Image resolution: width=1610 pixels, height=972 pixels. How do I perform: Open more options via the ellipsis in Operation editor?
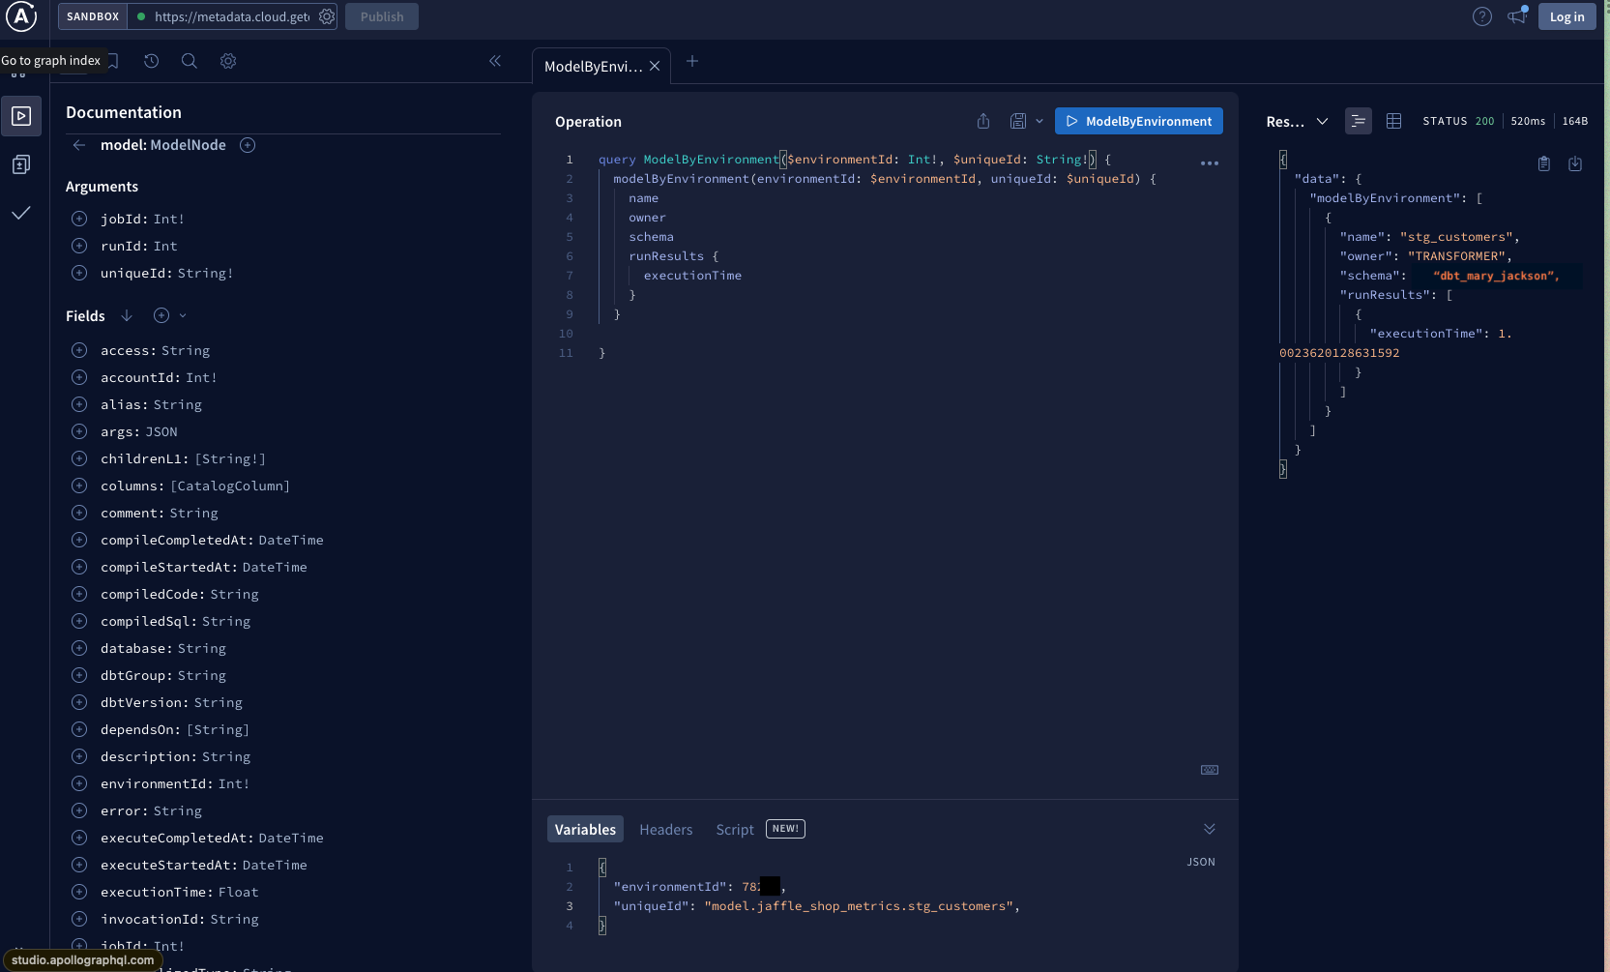point(1210,162)
